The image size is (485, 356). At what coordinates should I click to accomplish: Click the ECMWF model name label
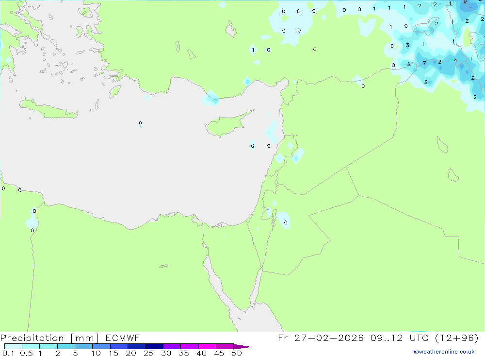click(x=123, y=338)
